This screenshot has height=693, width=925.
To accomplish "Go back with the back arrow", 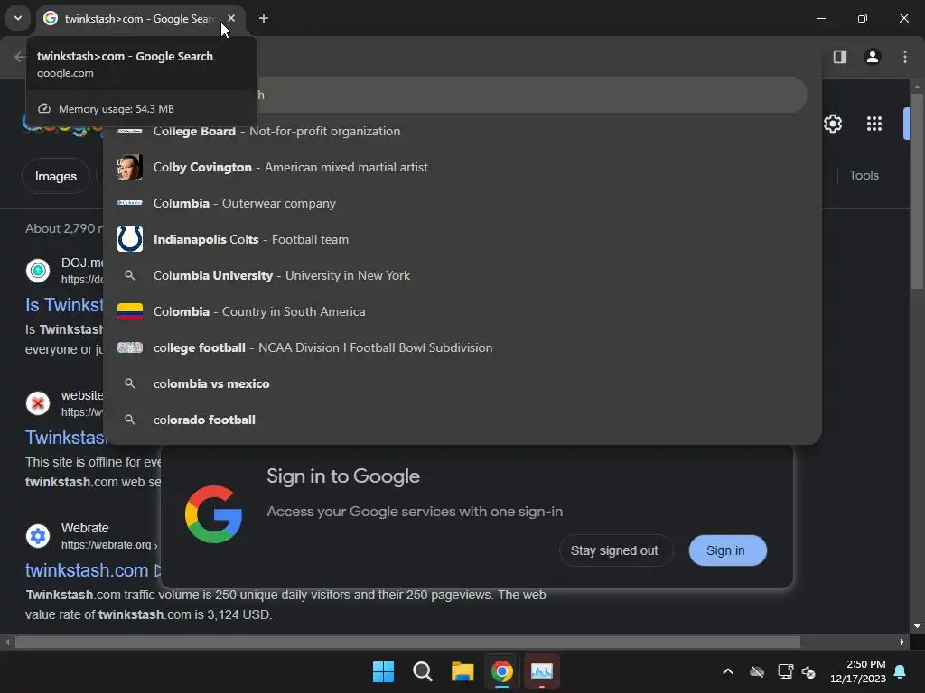I will (20, 57).
